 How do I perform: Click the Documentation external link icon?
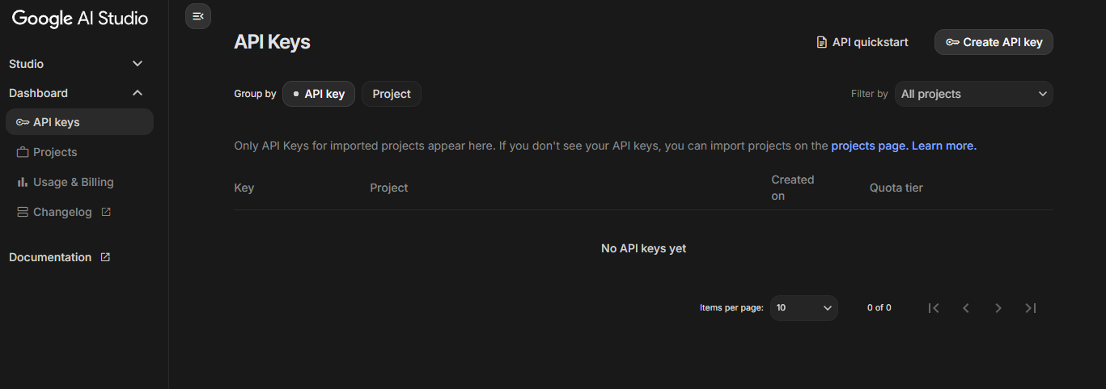(x=105, y=257)
